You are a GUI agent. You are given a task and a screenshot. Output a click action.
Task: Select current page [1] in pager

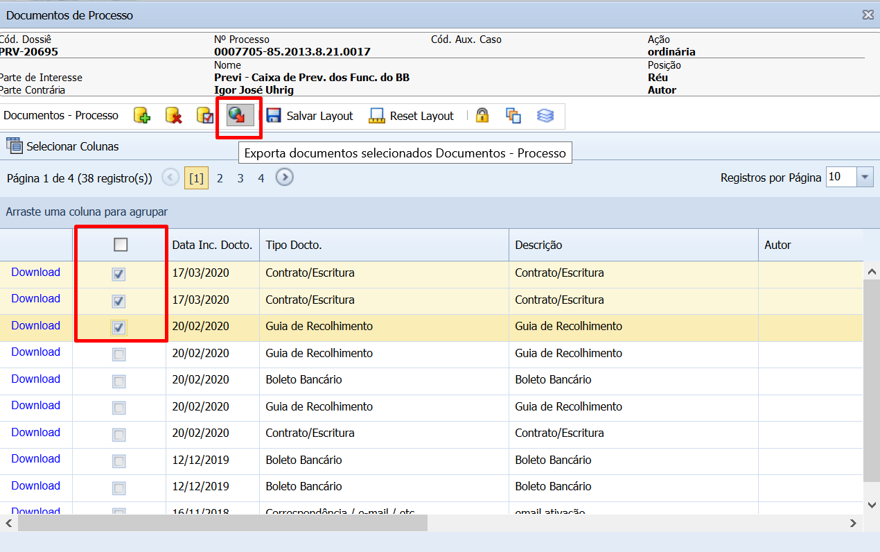[197, 178]
